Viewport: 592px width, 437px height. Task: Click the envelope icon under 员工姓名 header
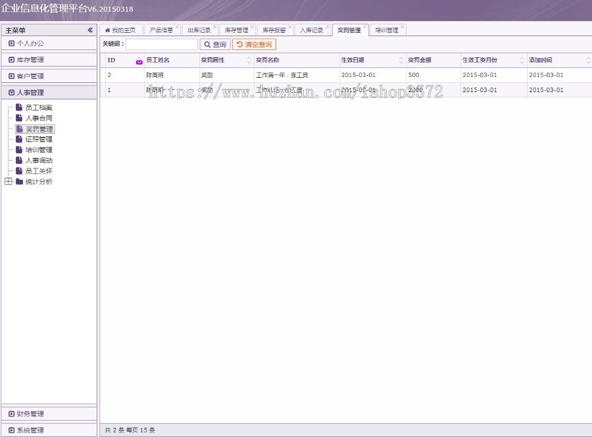tap(138, 61)
